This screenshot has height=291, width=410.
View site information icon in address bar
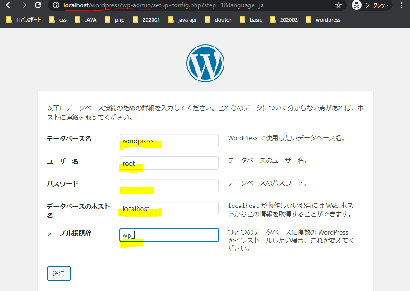(56, 5)
